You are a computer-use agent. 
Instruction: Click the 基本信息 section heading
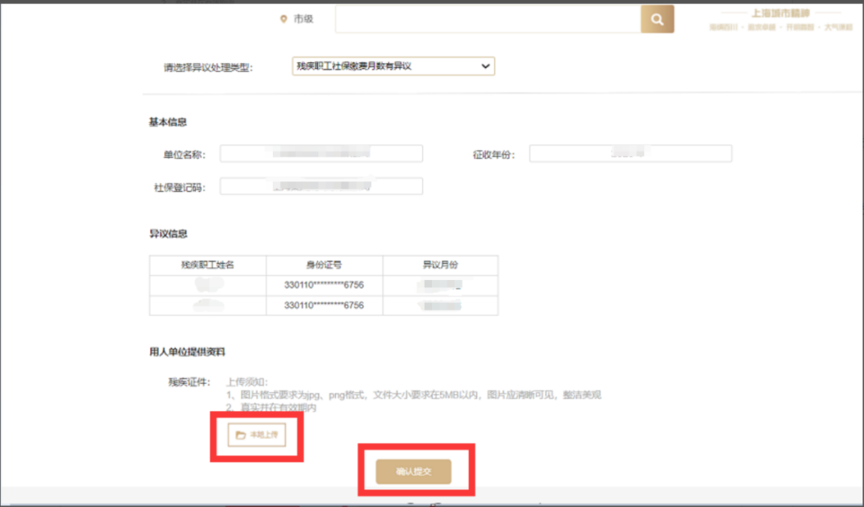pos(167,122)
